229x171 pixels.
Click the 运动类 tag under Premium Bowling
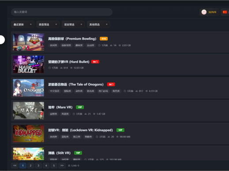point(90,45)
